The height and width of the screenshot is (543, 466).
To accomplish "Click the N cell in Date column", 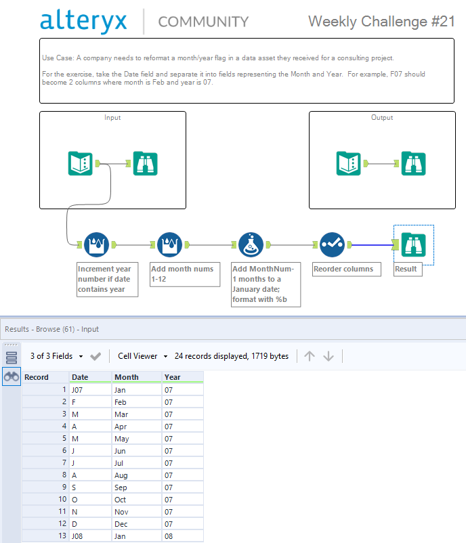I will tap(91, 512).
